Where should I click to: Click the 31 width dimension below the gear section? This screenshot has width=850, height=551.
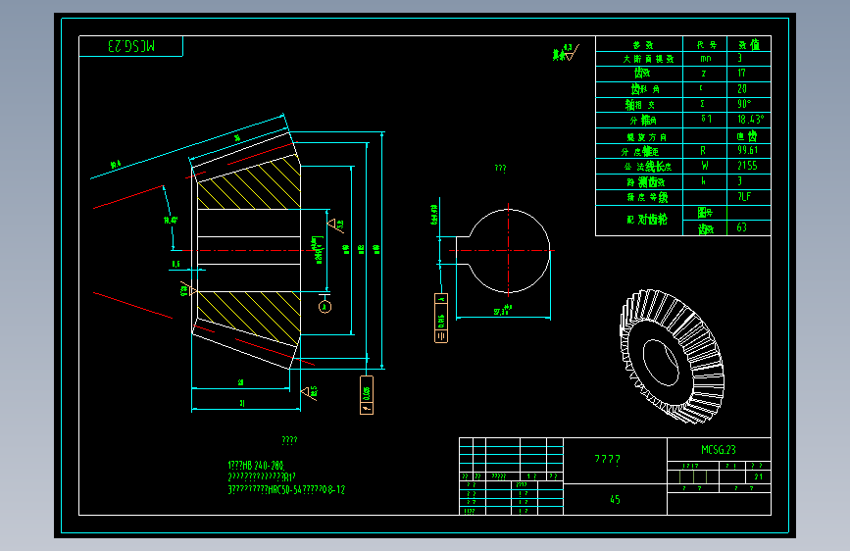pos(242,403)
